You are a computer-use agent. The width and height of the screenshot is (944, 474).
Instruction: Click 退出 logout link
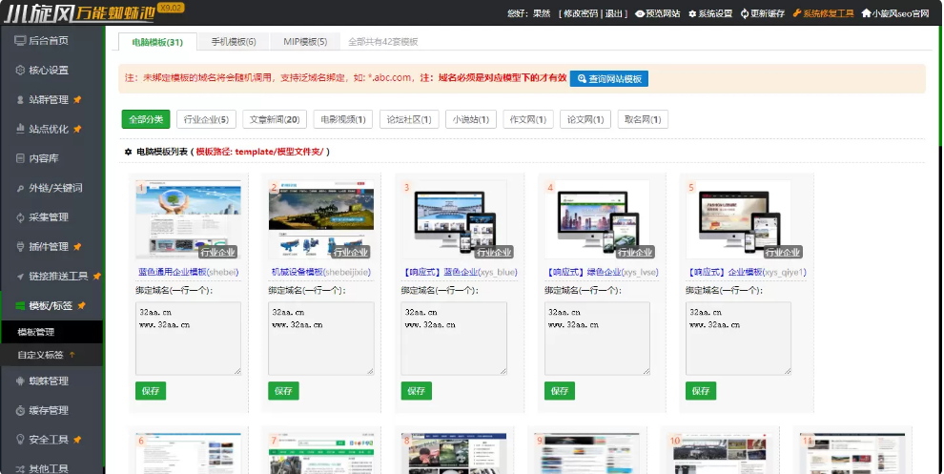[x=613, y=13]
